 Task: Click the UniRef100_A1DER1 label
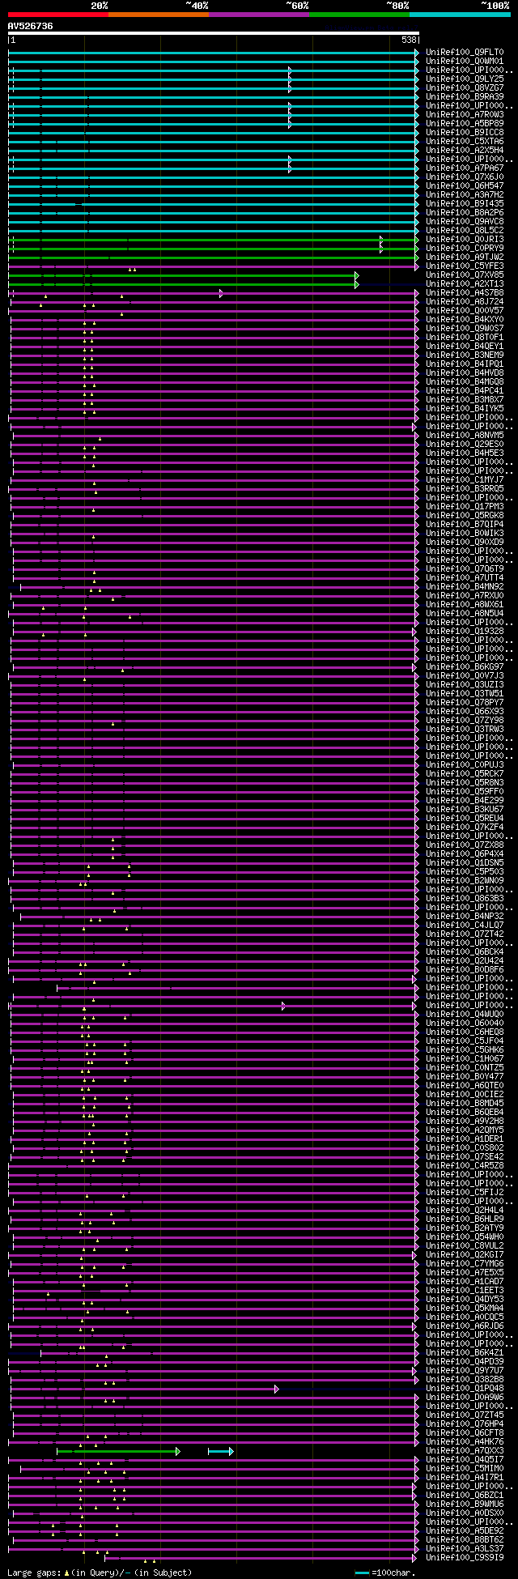(465, 1138)
